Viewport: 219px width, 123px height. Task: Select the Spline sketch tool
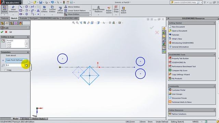32,7
